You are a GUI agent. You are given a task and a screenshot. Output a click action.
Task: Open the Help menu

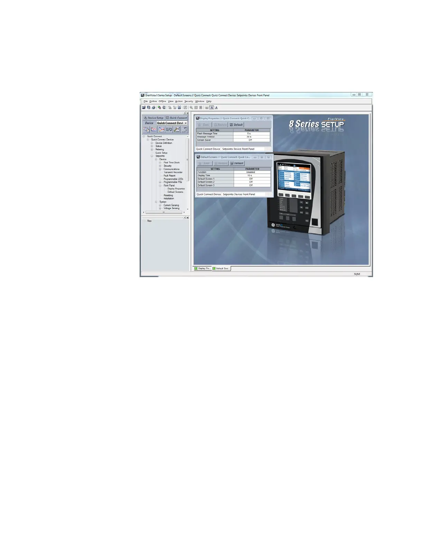pos(209,101)
